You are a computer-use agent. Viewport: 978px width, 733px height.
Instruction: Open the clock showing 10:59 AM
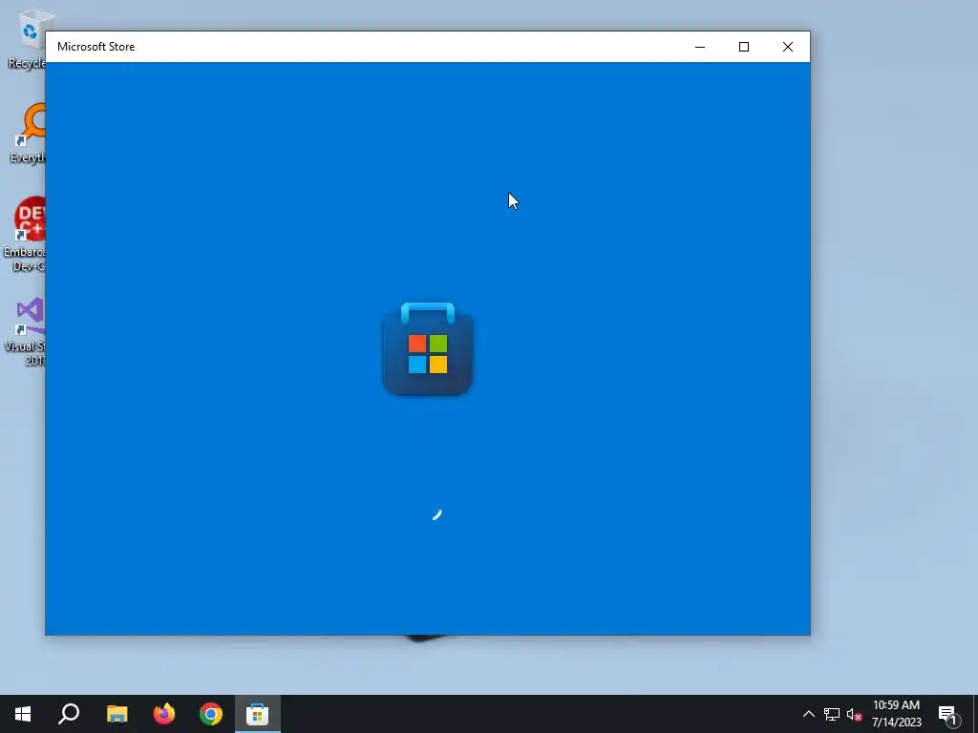click(896, 714)
